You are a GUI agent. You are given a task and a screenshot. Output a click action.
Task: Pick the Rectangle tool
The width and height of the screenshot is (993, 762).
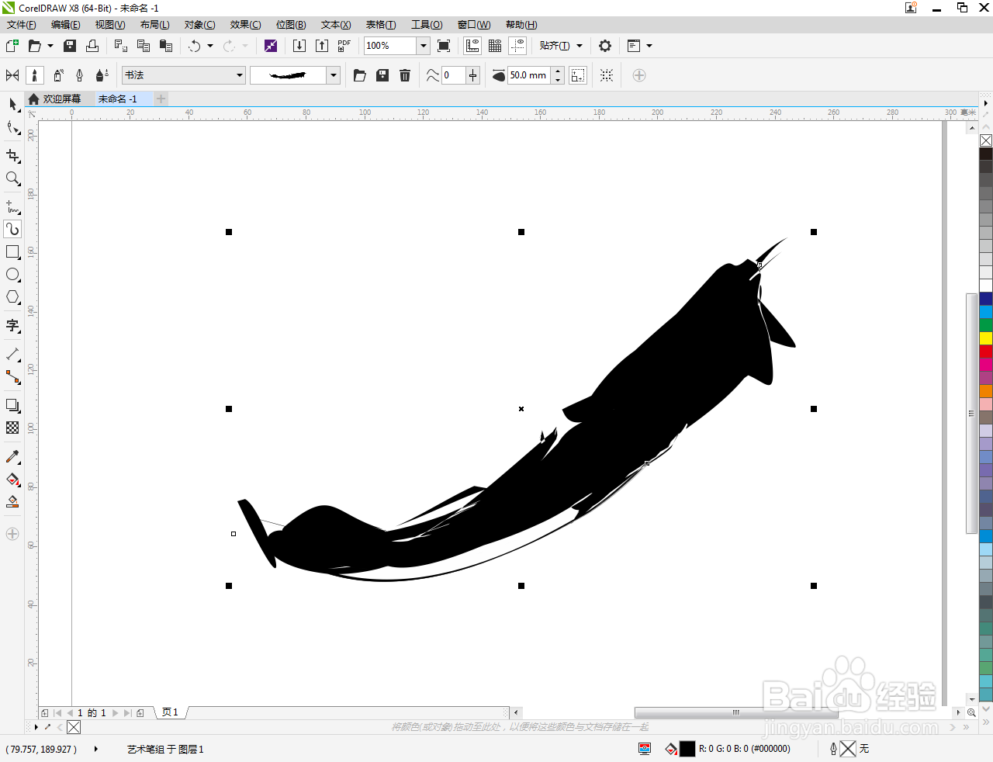pos(12,252)
